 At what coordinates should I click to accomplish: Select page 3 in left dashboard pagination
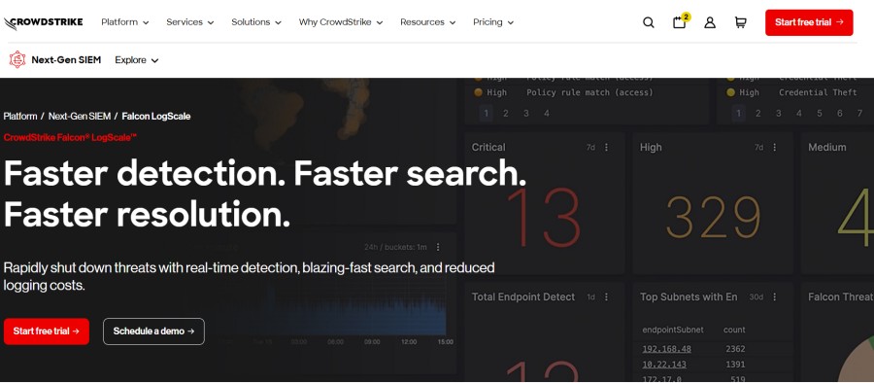click(525, 114)
